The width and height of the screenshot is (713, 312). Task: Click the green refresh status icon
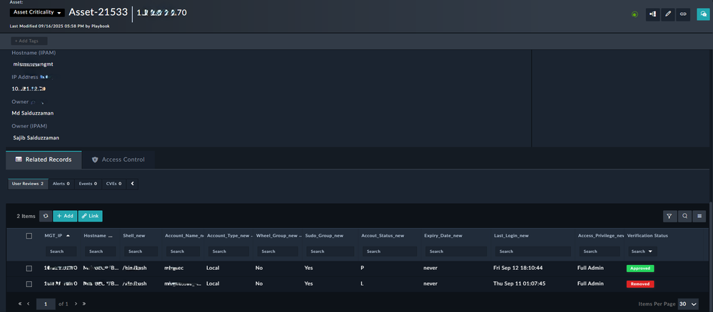point(634,14)
